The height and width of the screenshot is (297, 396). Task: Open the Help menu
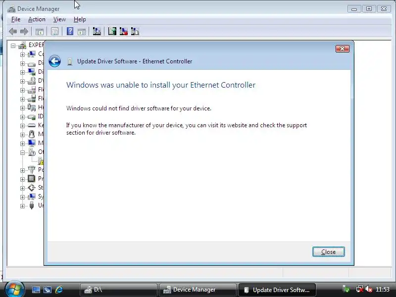pos(80,19)
